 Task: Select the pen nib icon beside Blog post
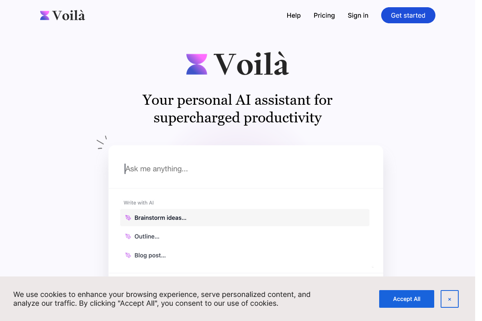(x=128, y=255)
